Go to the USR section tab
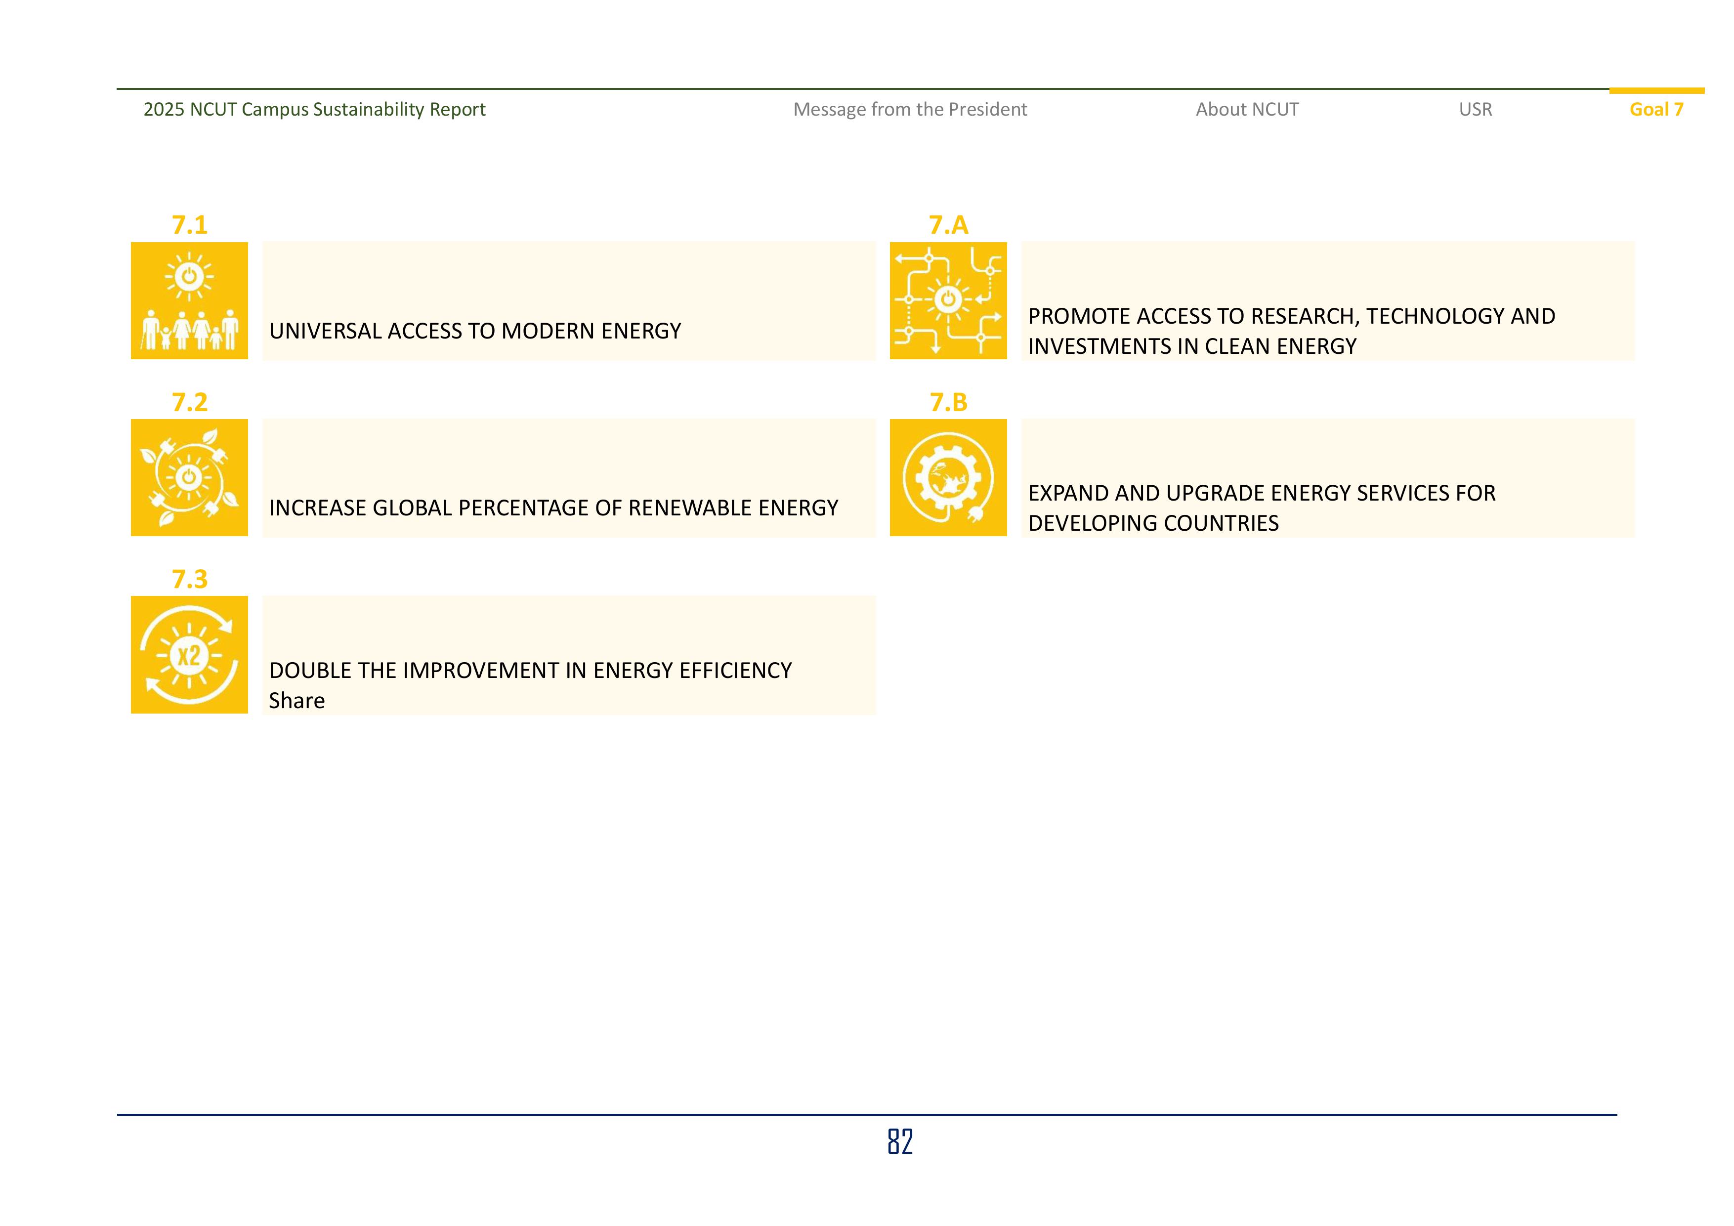This screenshot has height=1226, width=1734. [1475, 110]
